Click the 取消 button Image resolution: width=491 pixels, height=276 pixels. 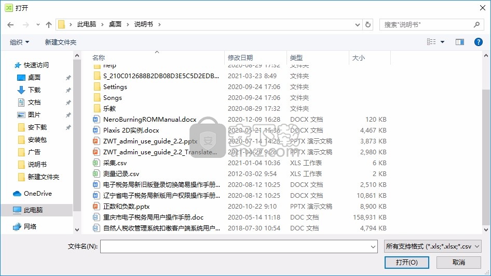click(x=459, y=262)
